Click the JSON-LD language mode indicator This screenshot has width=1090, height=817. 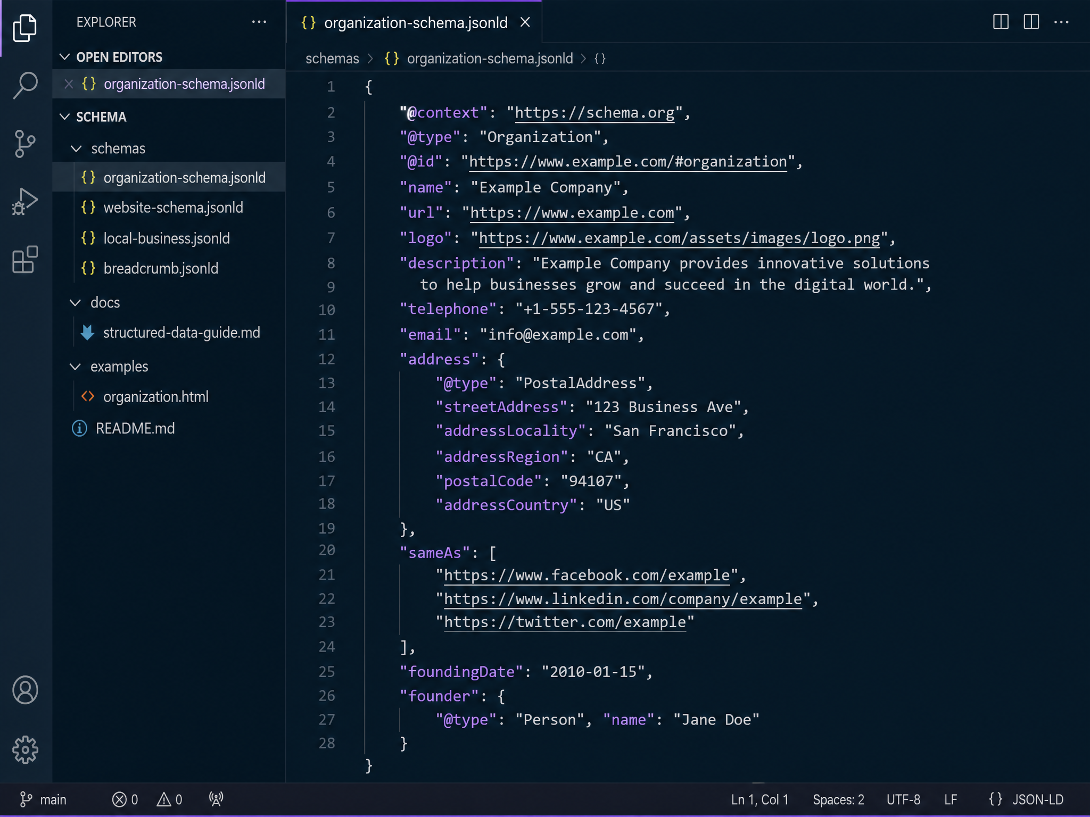click(1026, 799)
